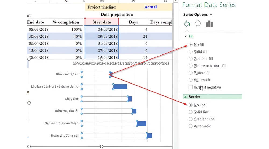Click the Start date column header cell
The width and height of the screenshot is (269, 149).
[x=102, y=22]
